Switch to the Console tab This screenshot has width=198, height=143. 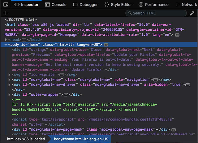pos(56,5)
